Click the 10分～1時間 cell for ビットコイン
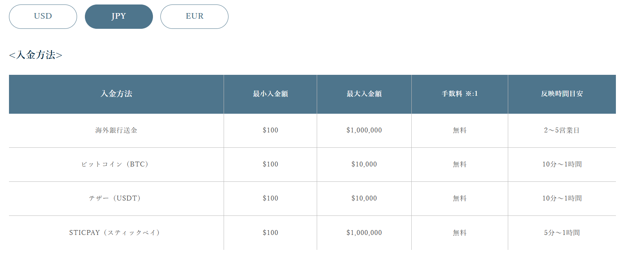 tap(562, 164)
